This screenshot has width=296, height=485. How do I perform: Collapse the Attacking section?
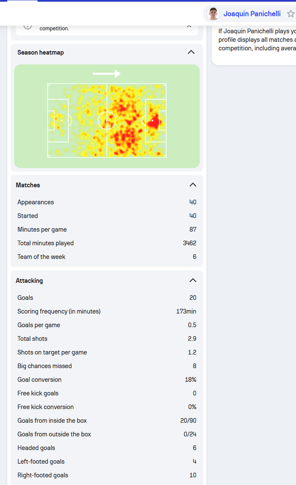point(193,280)
